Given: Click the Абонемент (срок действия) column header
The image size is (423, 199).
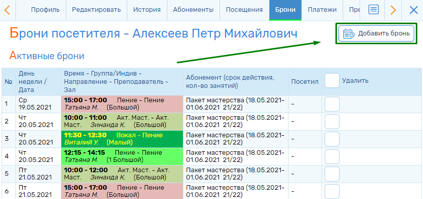Looking at the screenshot, I should coord(235,82).
